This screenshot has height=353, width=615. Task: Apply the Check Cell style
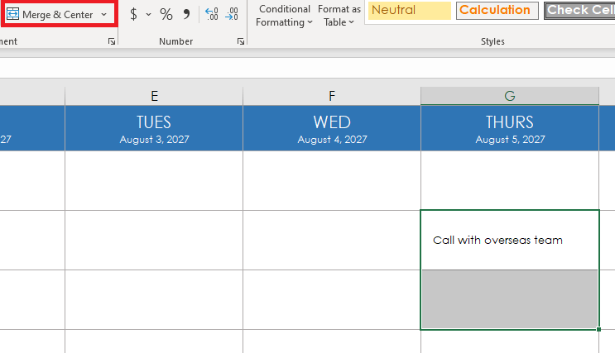[579, 11]
